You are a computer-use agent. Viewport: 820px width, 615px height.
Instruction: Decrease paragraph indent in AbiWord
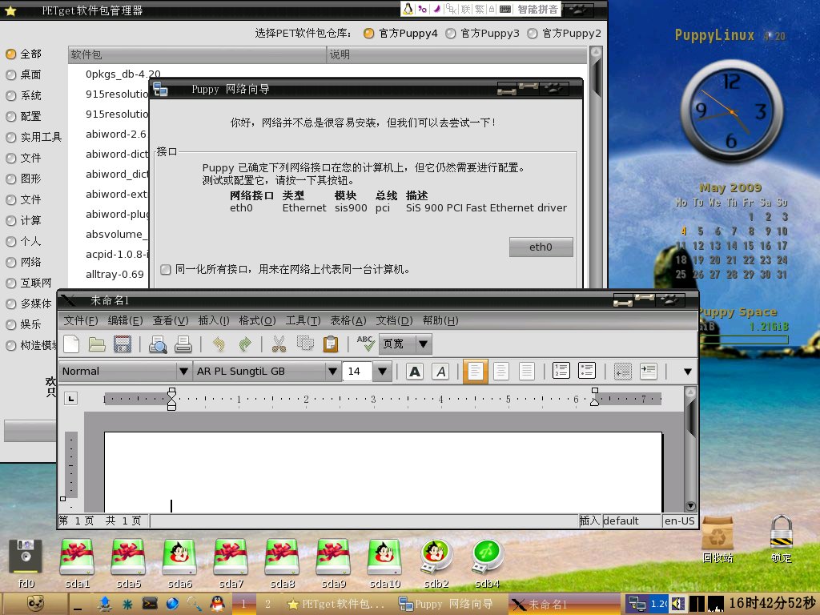coord(622,372)
